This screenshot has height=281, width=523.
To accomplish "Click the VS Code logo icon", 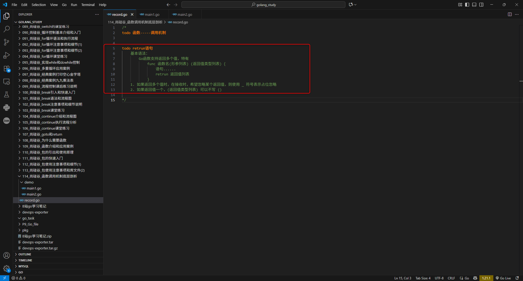I will [5, 5].
